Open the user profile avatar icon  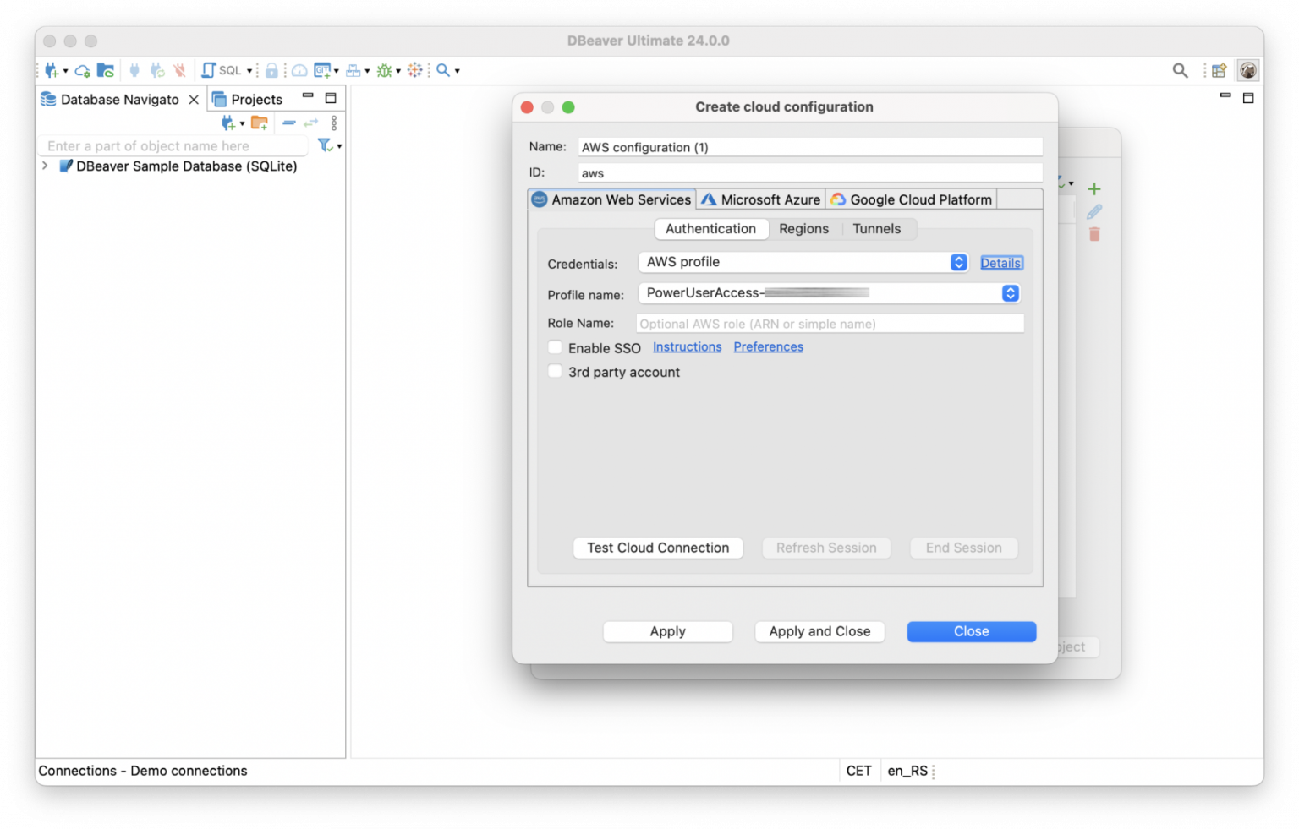click(1248, 70)
